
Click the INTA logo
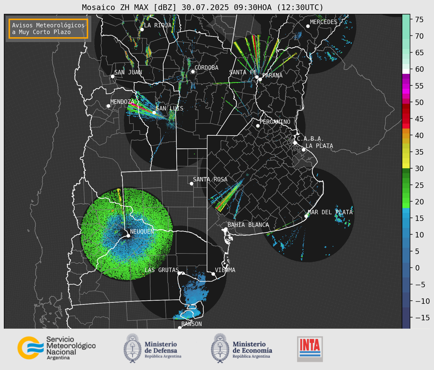pos(310,349)
